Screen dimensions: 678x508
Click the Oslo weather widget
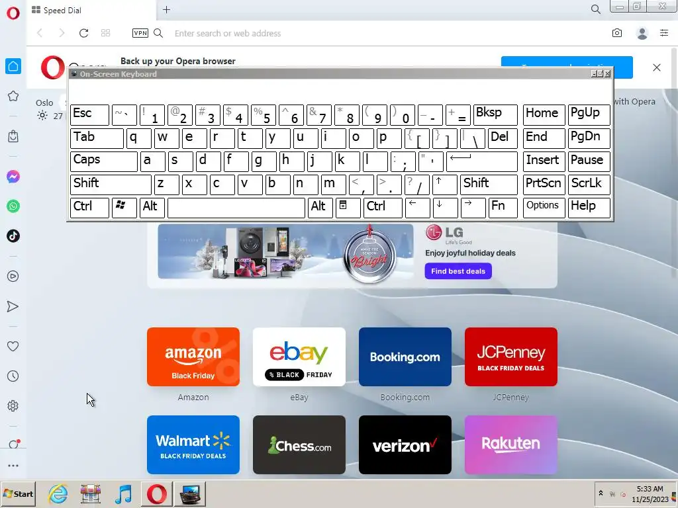pyautogui.click(x=50, y=109)
